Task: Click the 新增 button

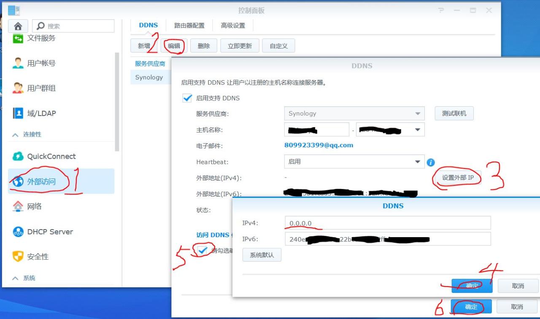Action: pos(144,46)
